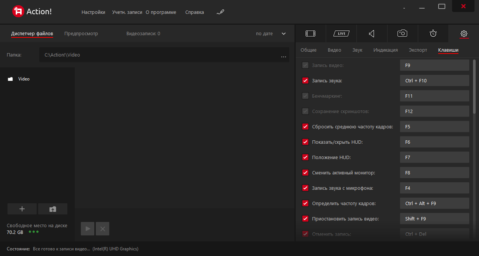Screen dimensions: 479x256
Task: Open the Экспорт settings tab
Action: coord(418,50)
